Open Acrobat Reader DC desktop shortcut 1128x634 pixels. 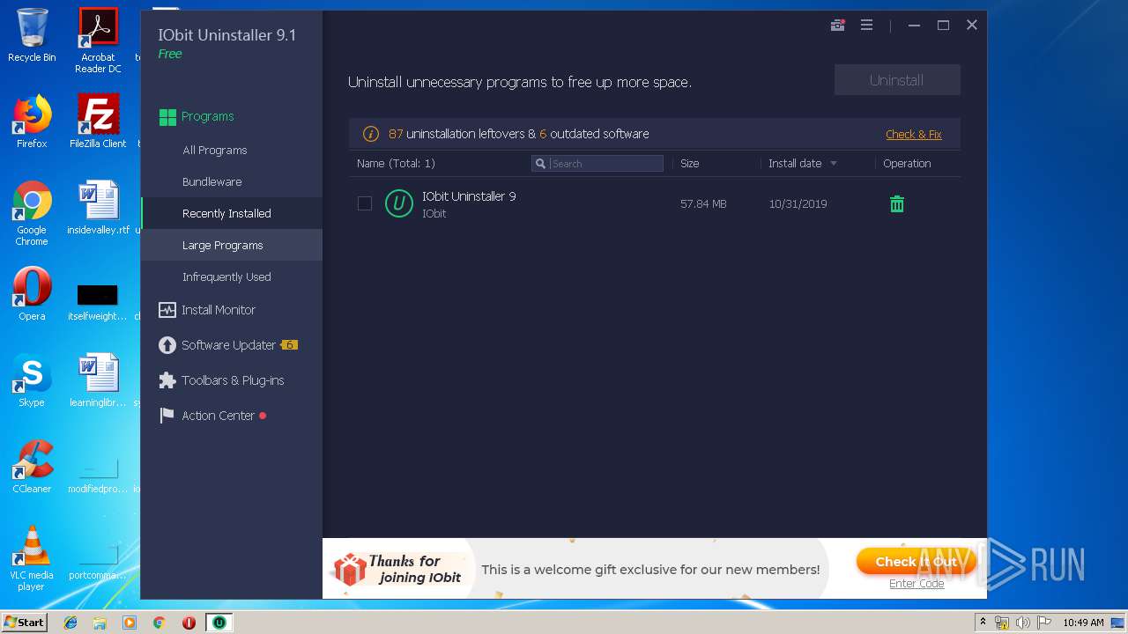[98, 41]
